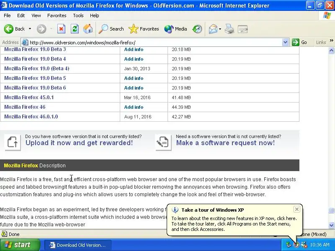Click Add info for Firefox 19.0 Beta 6
This screenshot has width=335, height=251.
(134, 88)
